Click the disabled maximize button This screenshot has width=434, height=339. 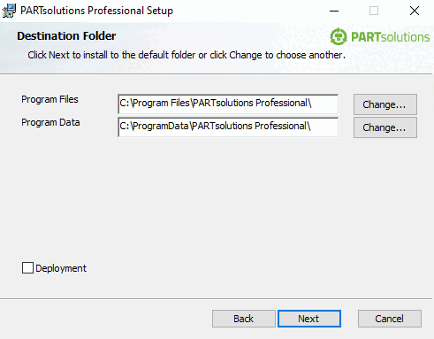[x=374, y=11]
